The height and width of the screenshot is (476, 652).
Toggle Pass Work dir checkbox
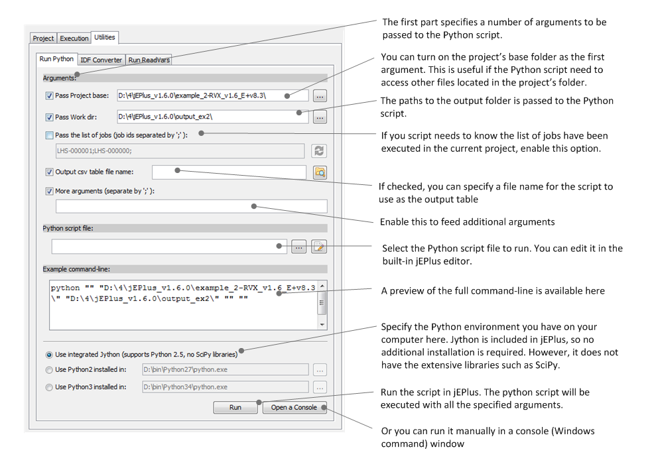point(50,117)
